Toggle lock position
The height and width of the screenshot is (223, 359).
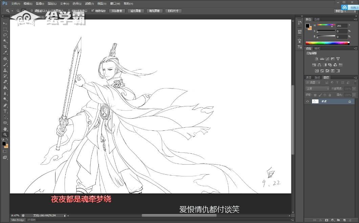pyautogui.click(x=325, y=95)
